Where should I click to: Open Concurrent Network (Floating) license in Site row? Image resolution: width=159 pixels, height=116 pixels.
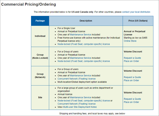(x=77, y=104)
